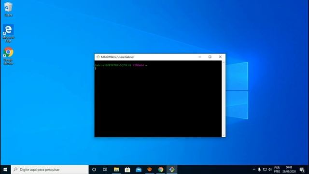Click the 'Digite aqui para pesquisar' search box
The image size is (309, 174).
click(50, 170)
